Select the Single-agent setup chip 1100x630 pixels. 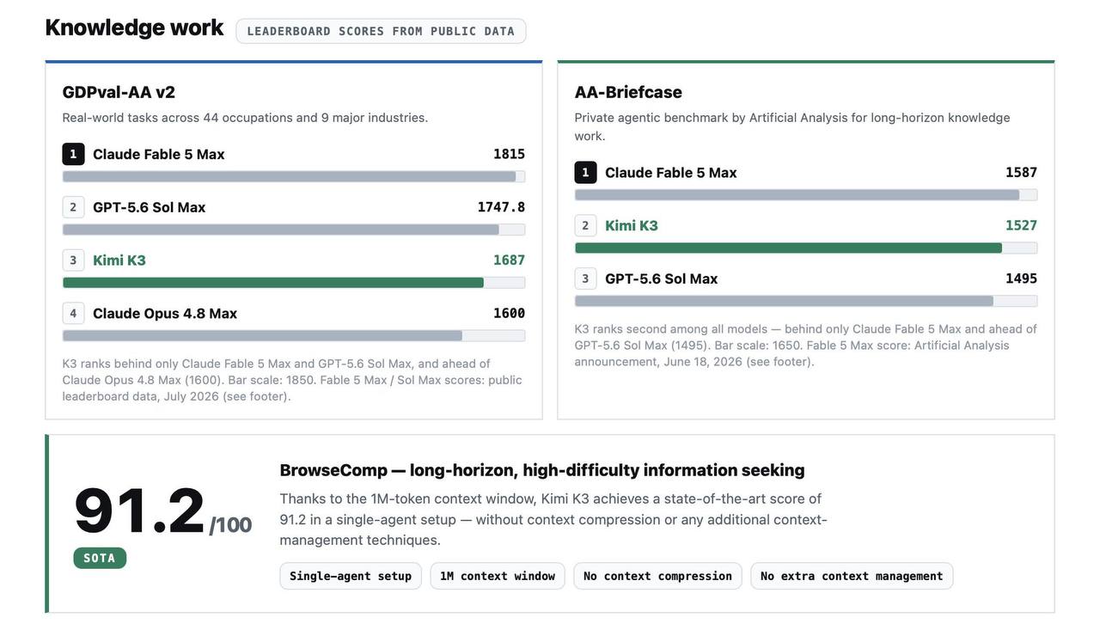[x=351, y=576]
